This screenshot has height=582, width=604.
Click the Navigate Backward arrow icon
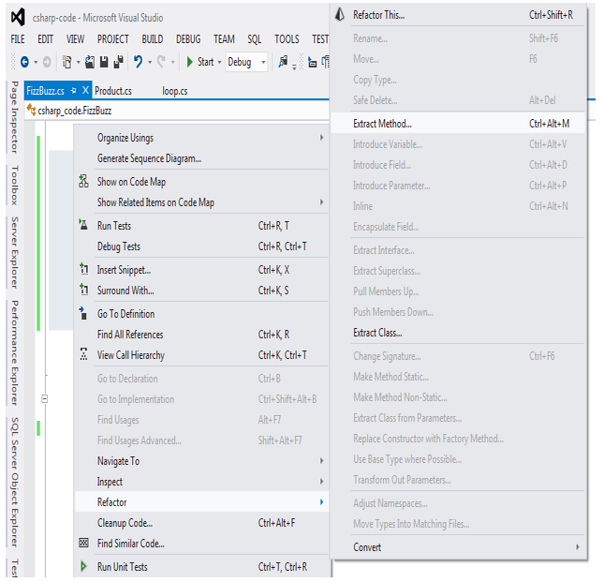[24, 62]
